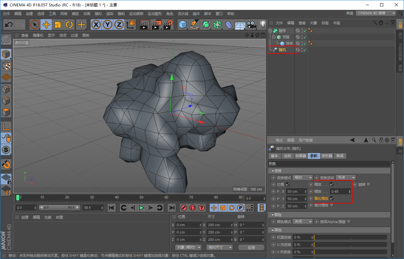404x259 pixels.
Task: Activate the Move tool
Action: coord(47,25)
